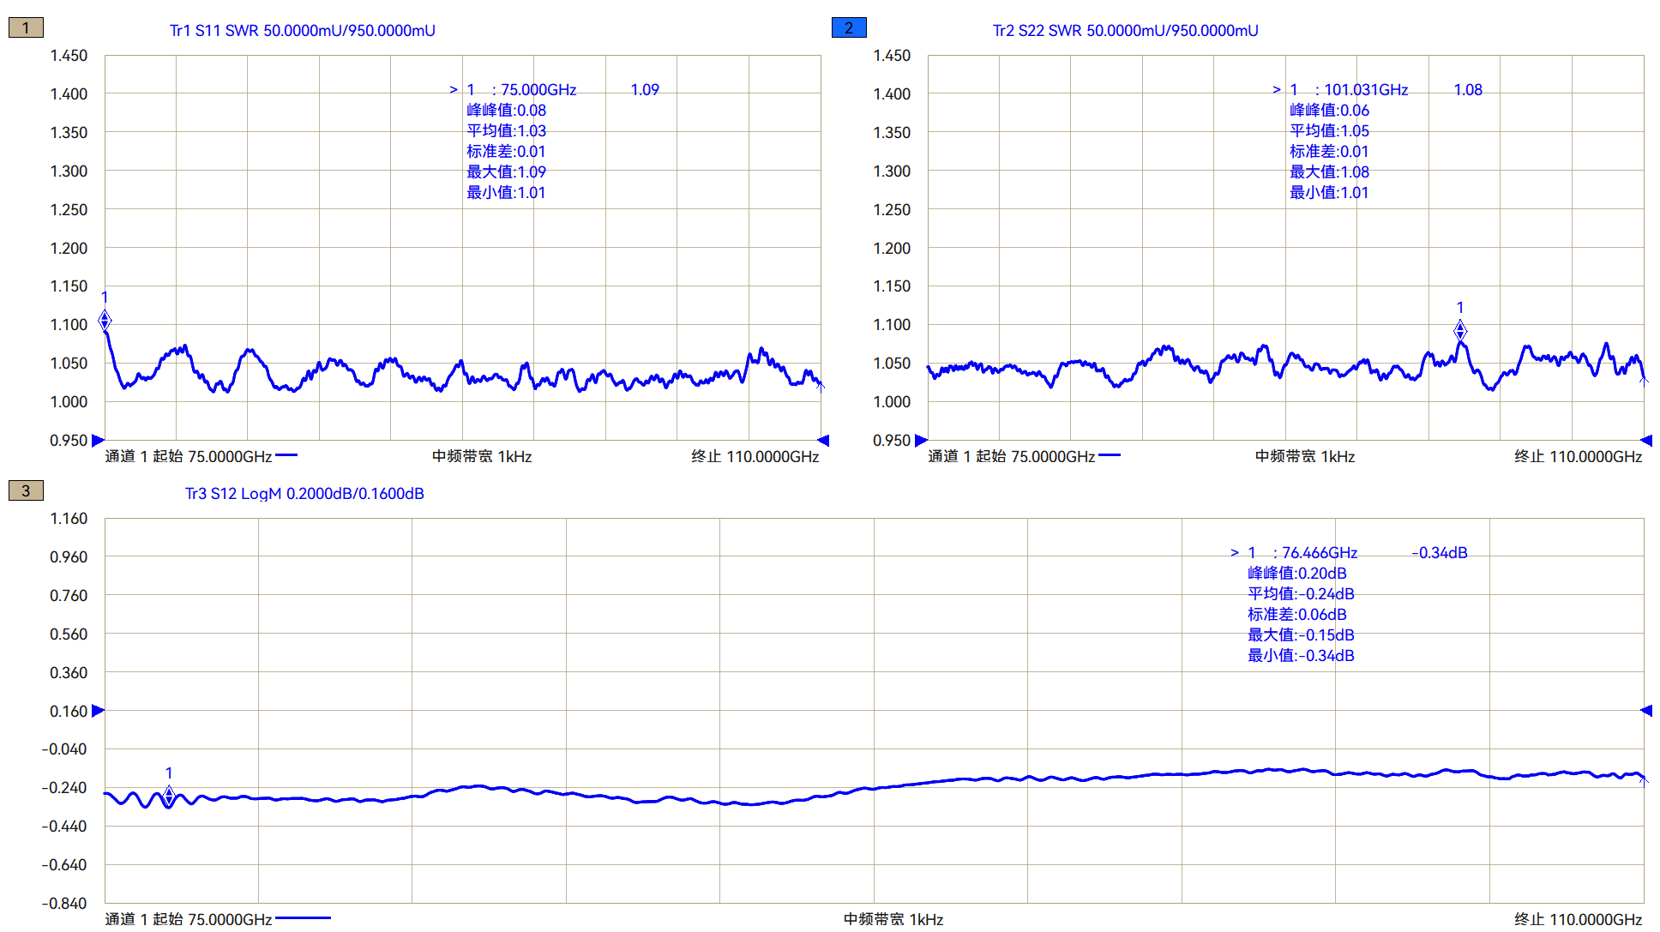Viewport: 1660px width, 932px height.
Task: Click blue trace color line in window 3 footer
Action: 303,918
